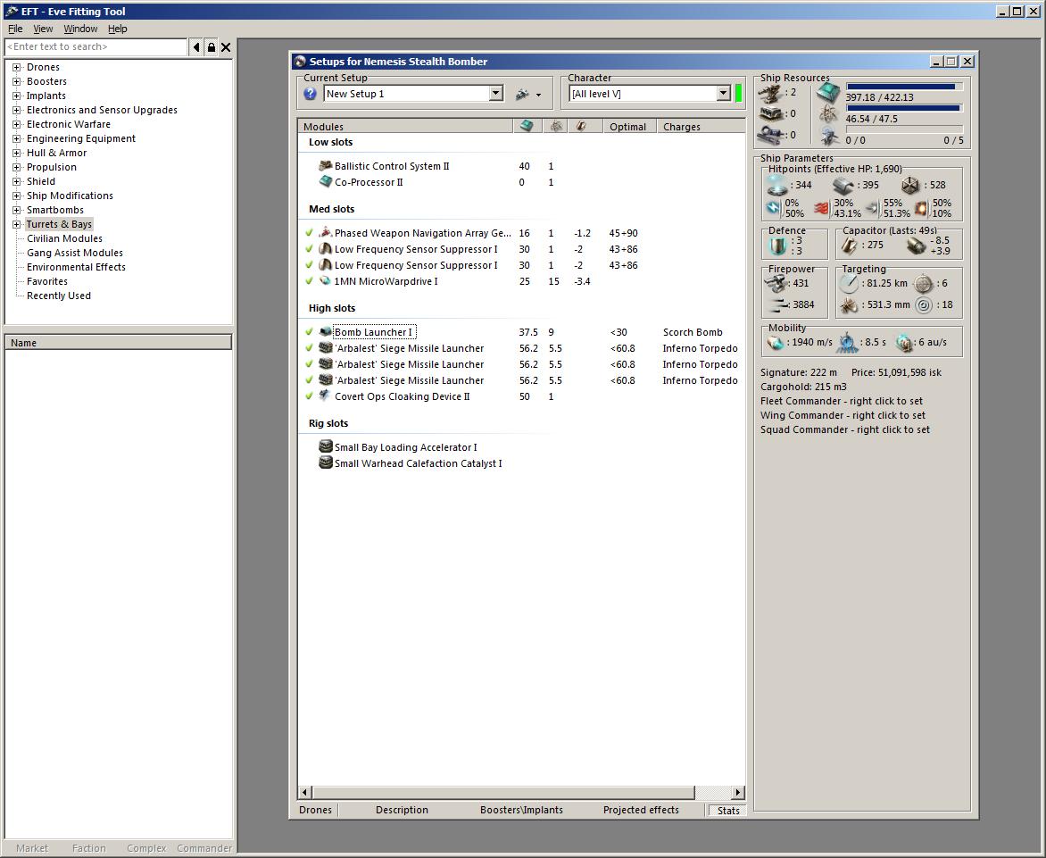Click the armor hitpoints icon
This screenshot has height=858, width=1046.
[x=843, y=185]
